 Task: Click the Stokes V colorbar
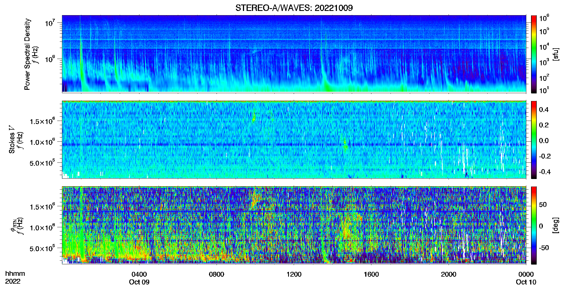pyautogui.click(x=534, y=140)
